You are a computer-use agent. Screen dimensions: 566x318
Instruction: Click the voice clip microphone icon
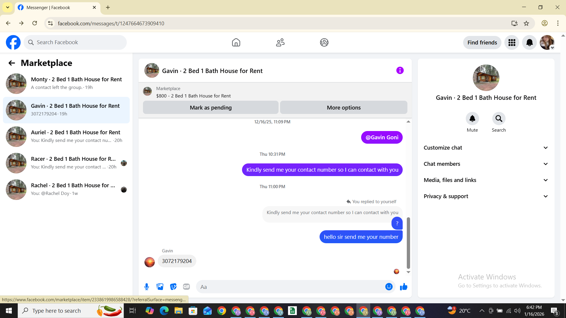tap(147, 286)
